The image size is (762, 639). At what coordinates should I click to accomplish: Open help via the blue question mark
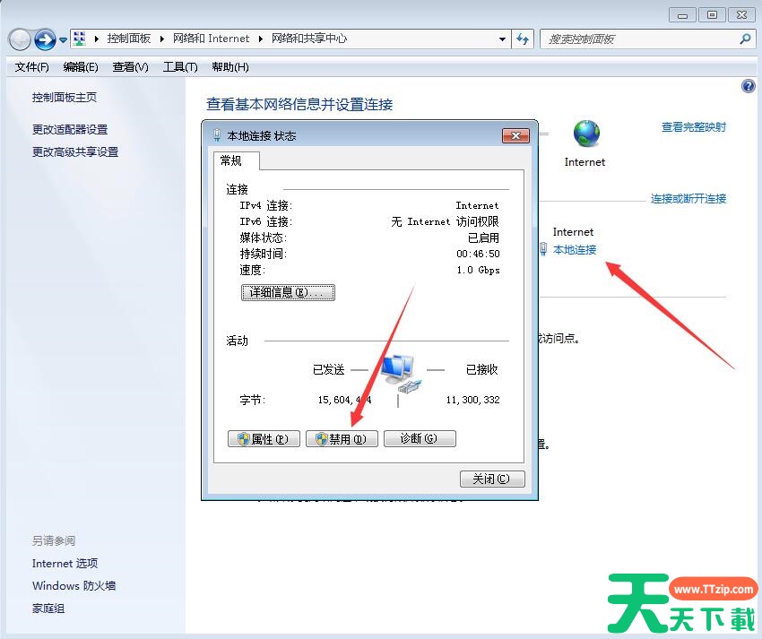click(x=749, y=86)
